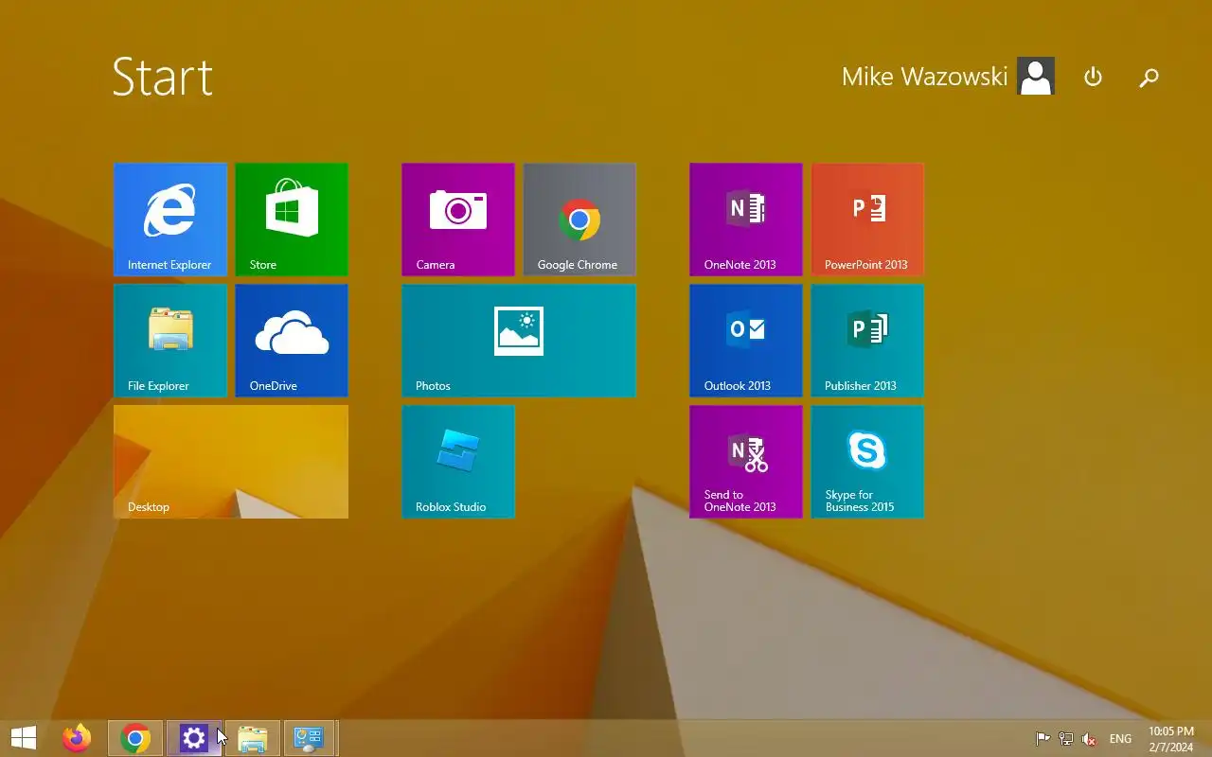
Task: Open the Control Panel taskbar icon
Action: click(310, 738)
